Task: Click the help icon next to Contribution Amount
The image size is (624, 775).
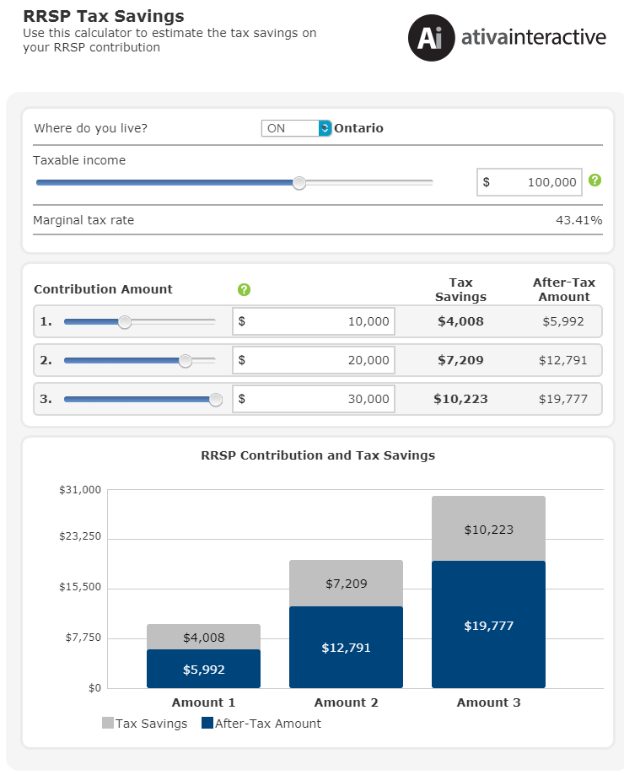Action: [244, 289]
